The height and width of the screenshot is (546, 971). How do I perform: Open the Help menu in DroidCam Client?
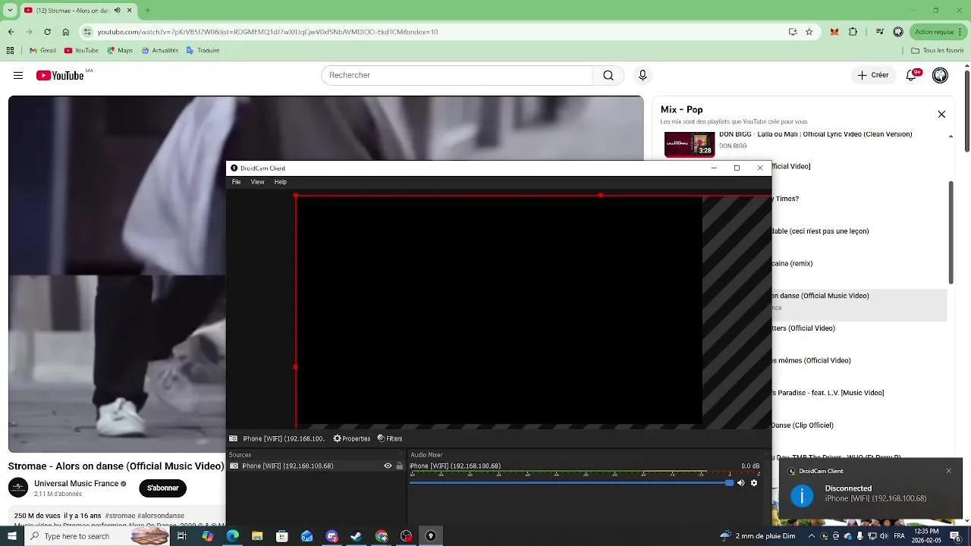(280, 182)
